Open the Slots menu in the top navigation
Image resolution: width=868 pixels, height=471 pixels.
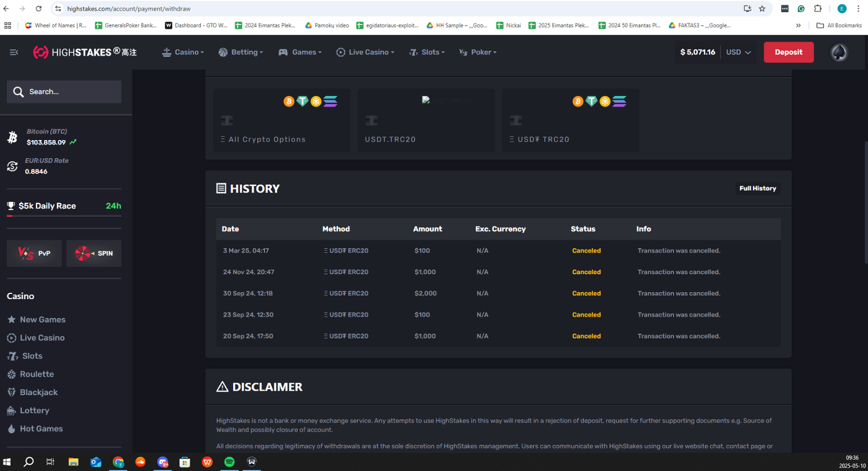tap(427, 52)
